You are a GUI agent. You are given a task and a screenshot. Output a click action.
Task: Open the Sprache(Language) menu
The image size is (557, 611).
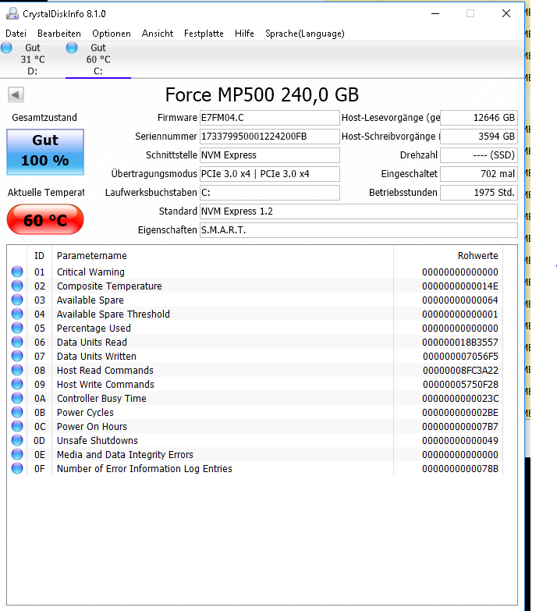click(304, 34)
